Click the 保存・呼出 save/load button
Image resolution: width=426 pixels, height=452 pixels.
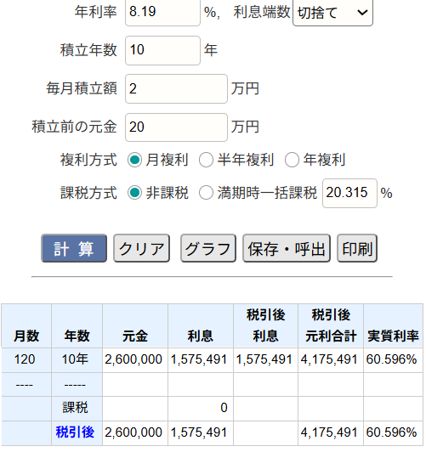pos(287,248)
